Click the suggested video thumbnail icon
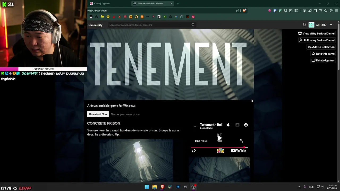 (x=220, y=151)
